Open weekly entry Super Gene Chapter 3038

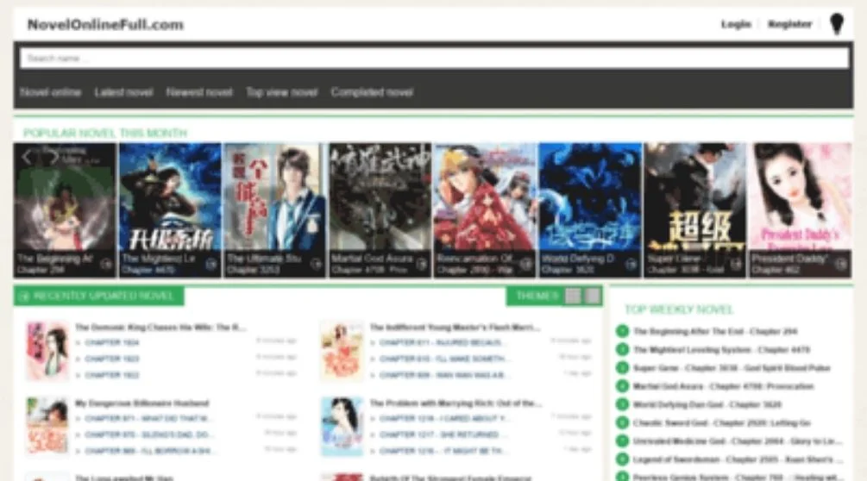tap(732, 368)
